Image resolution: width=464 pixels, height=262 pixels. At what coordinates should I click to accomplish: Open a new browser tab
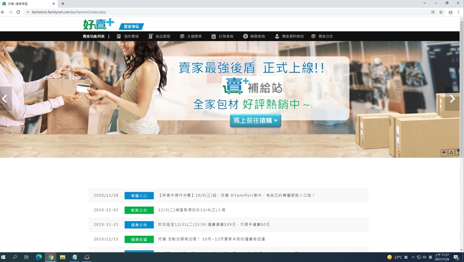click(63, 4)
